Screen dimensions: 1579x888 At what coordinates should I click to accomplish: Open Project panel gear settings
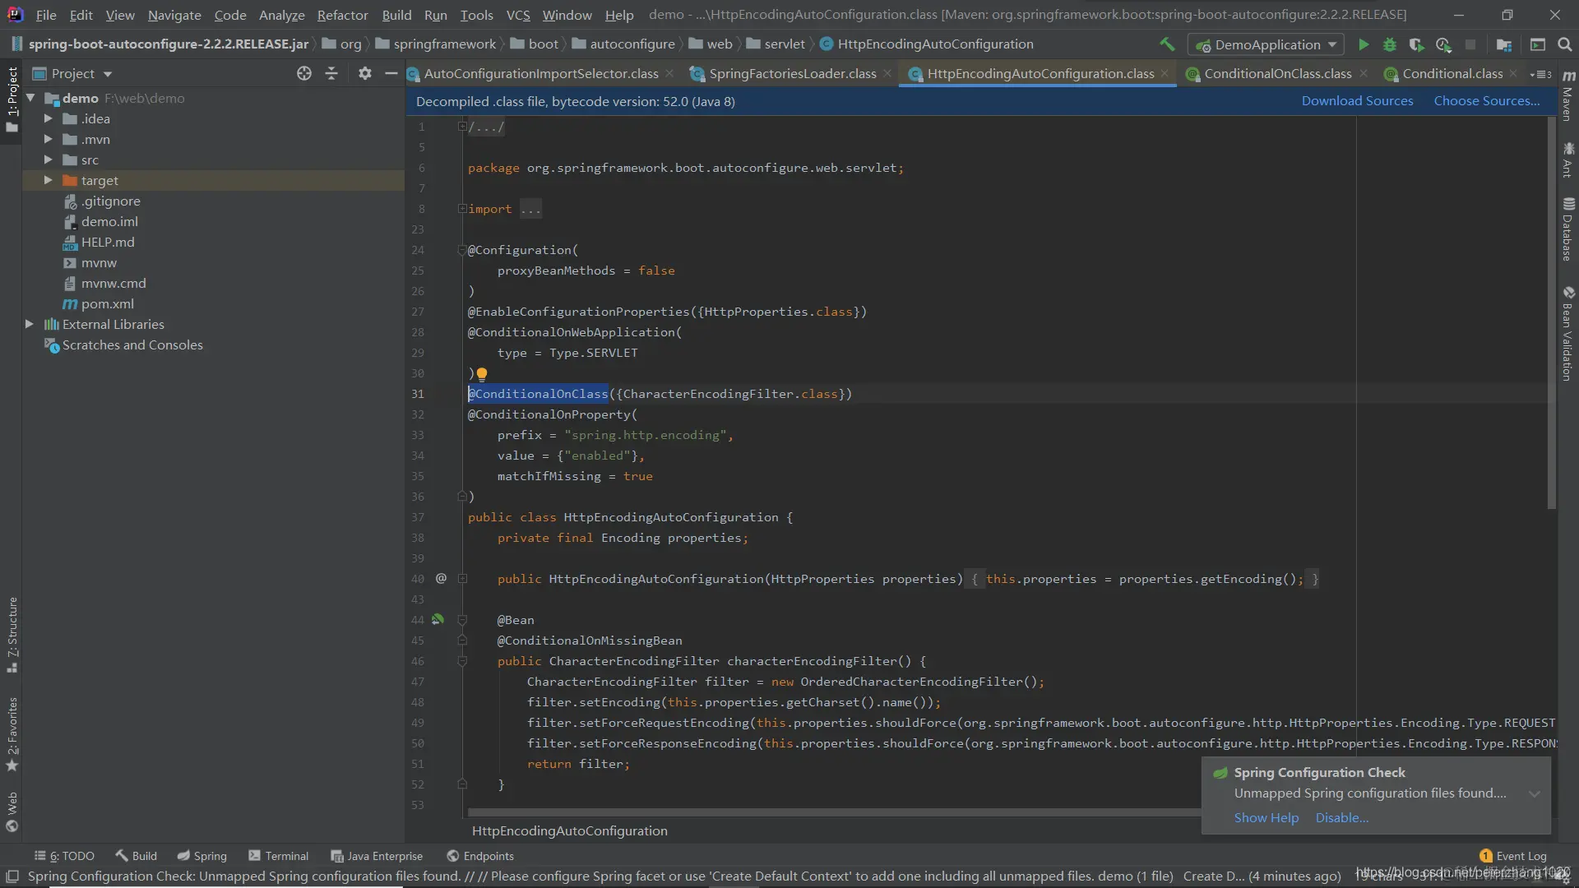[365, 73]
